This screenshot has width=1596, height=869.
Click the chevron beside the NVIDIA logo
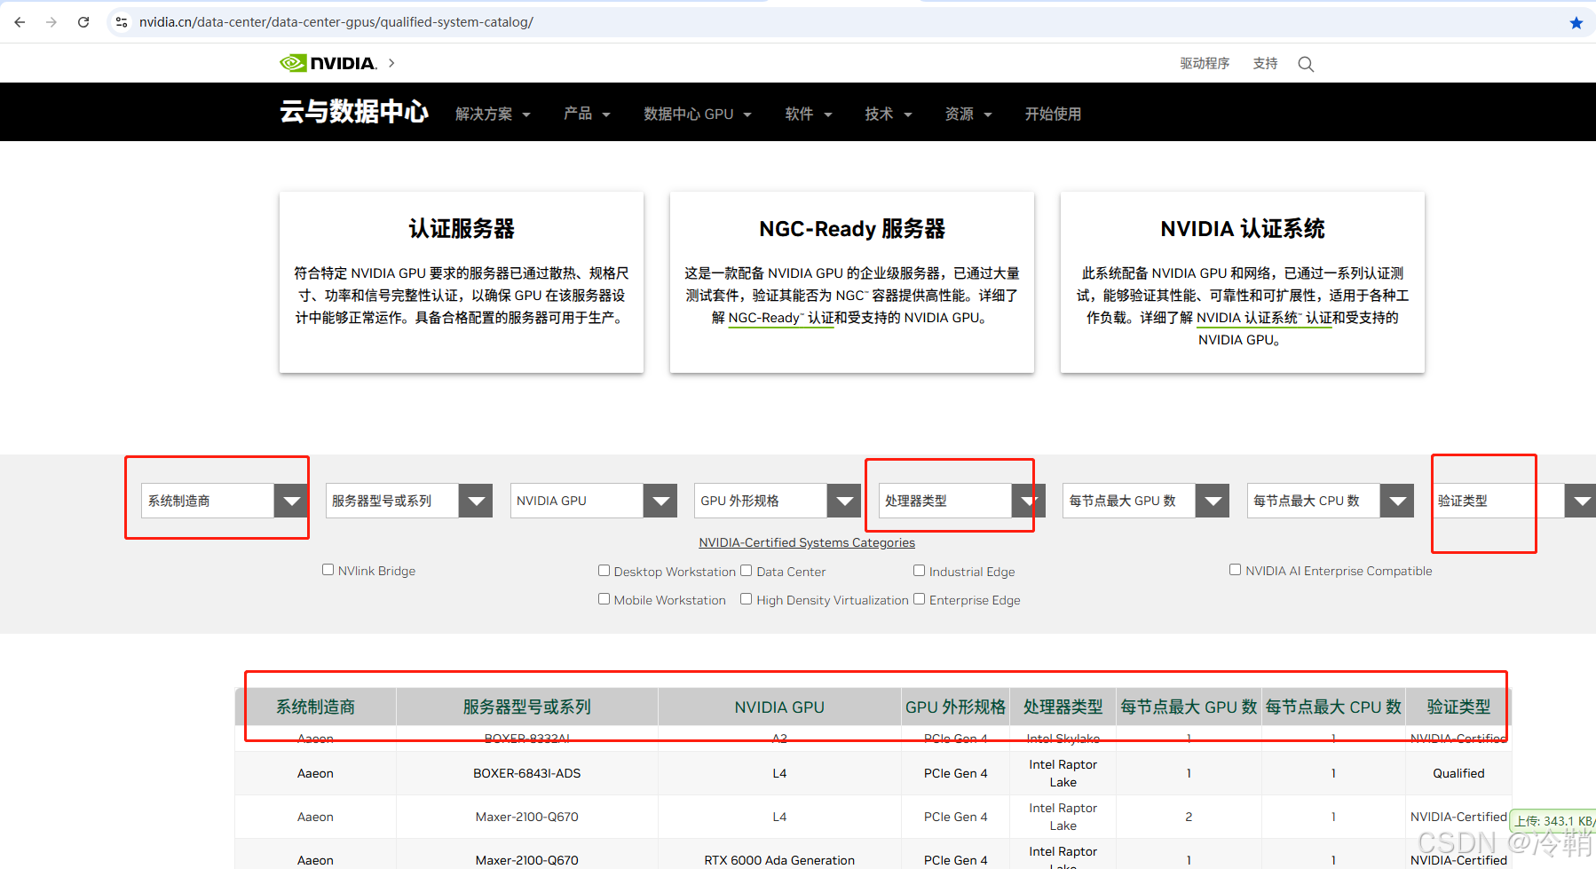coord(391,63)
